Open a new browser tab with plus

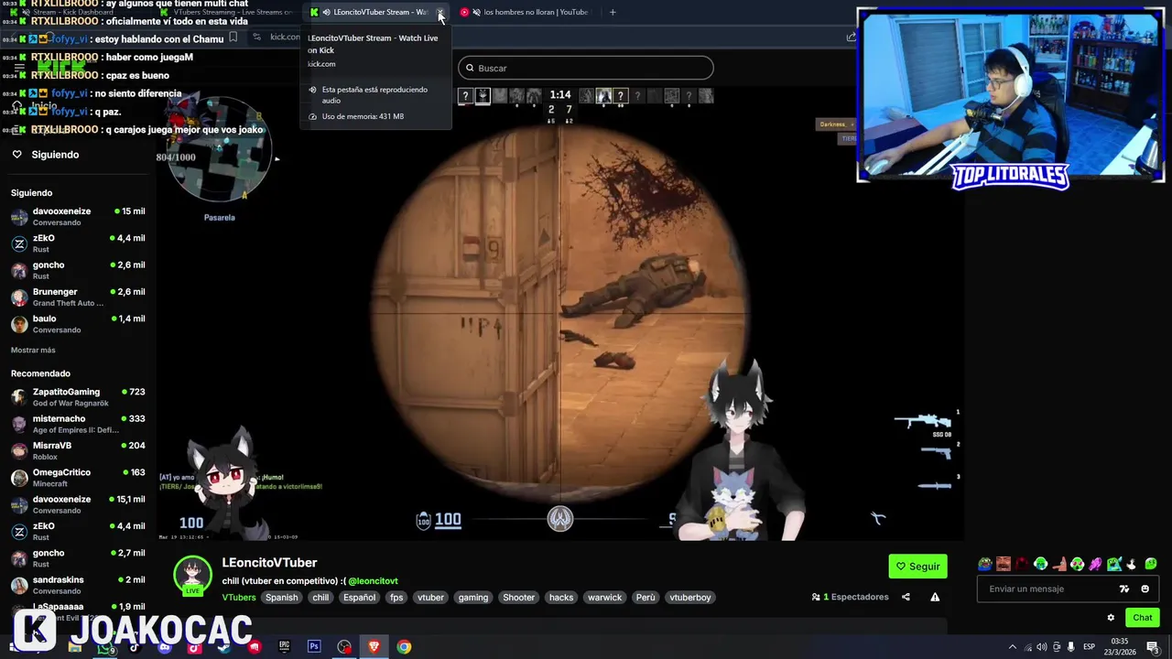(613, 12)
